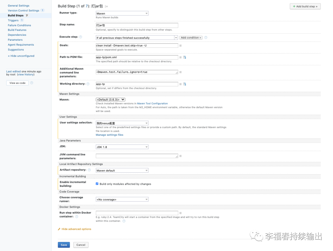
Task: Show help for Working directory label
Action: [88, 84]
